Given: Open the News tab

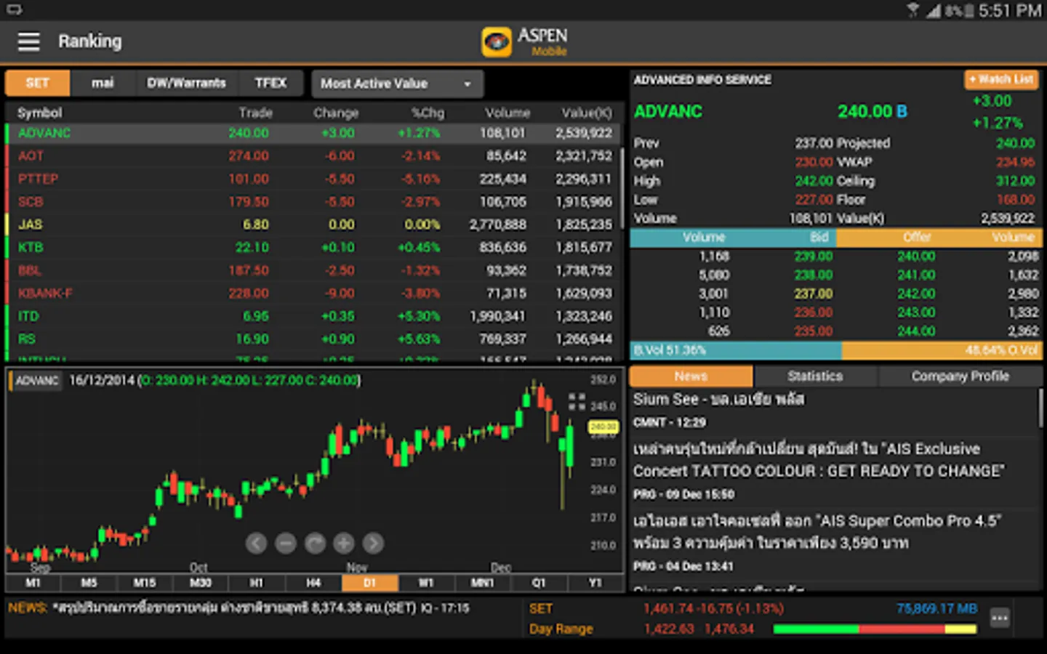Looking at the screenshot, I should pos(691,376).
